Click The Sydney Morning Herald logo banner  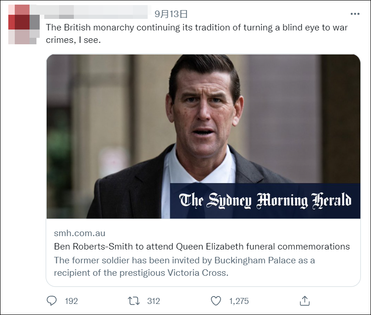pos(265,201)
